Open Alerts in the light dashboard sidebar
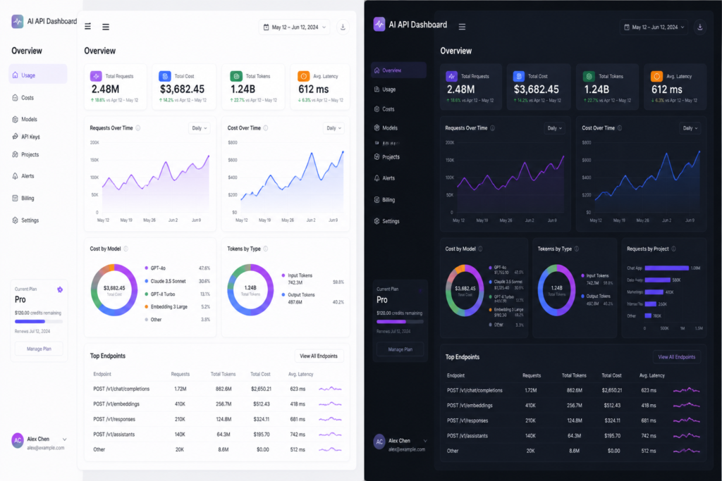Screen dimensions: 722x481 [x=23, y=176]
